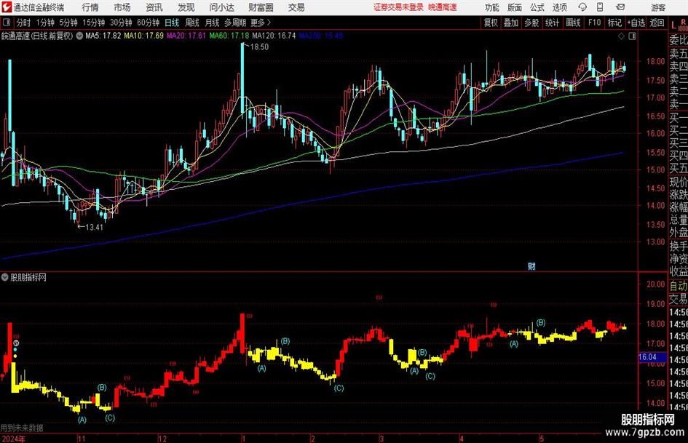Image resolution: width=688 pixels, height=443 pixels.
Task: Click the 统计 statistics button
Action: coord(552,23)
